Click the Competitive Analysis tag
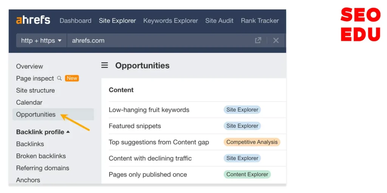This screenshot has width=387, height=193. point(252,142)
